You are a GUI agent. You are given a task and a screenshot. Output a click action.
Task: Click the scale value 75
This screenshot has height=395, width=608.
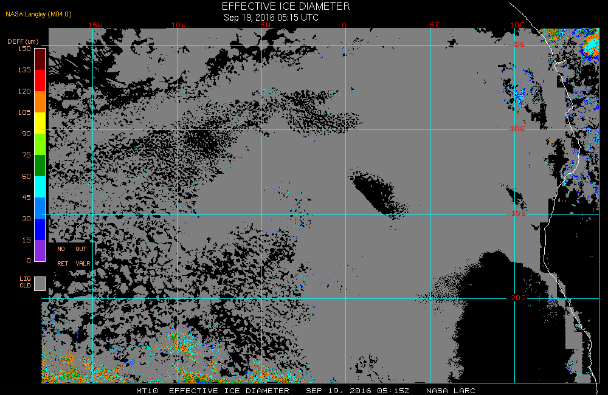coord(26,155)
